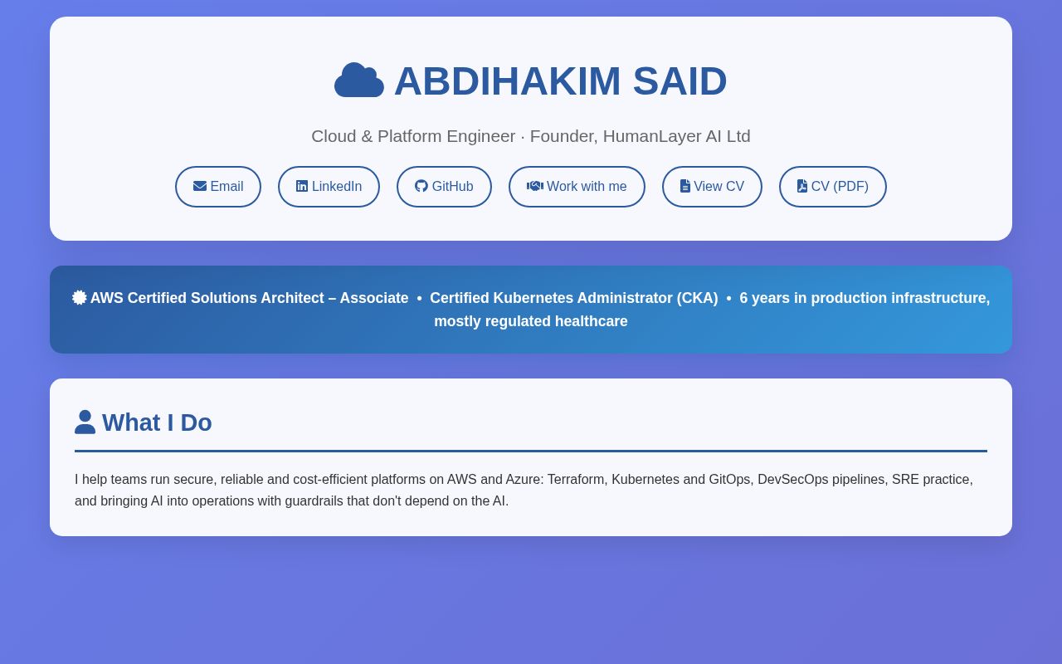Click the LinkedIn logo icon
The height and width of the screenshot is (664, 1062).
302,186
